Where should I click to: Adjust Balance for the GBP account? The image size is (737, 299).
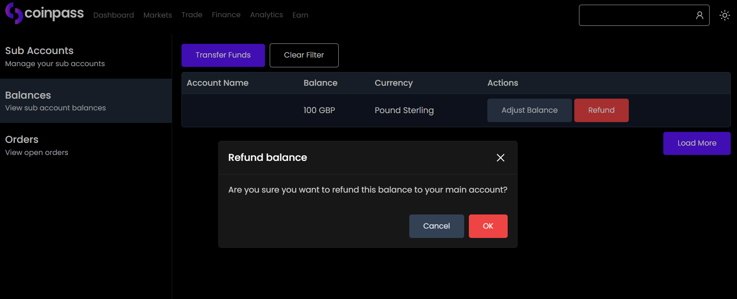click(x=529, y=110)
